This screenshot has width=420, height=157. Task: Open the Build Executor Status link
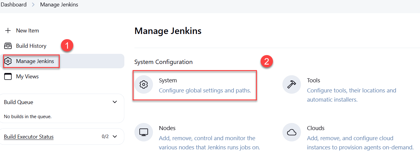pos(29,137)
